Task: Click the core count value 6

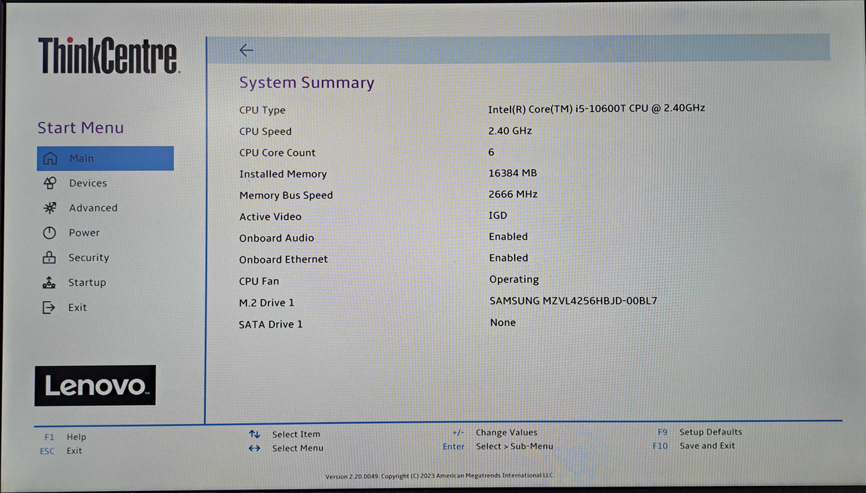Action: pos(492,152)
